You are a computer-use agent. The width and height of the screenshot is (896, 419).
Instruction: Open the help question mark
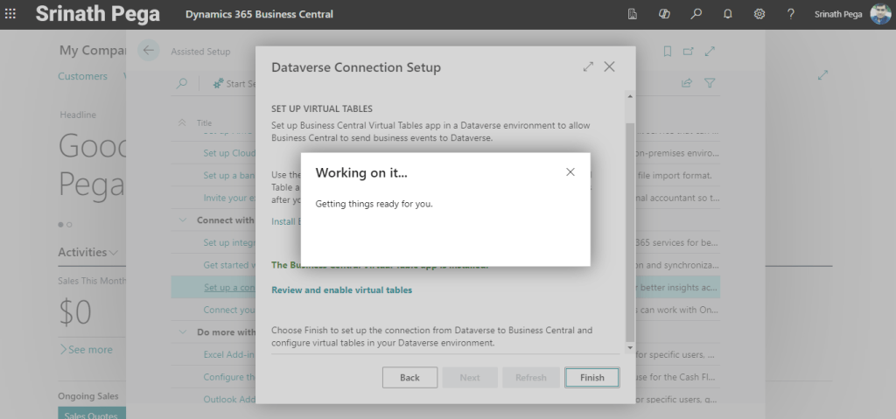click(790, 14)
